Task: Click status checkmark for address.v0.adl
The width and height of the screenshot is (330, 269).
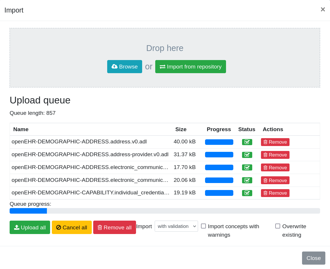Action: tap(247, 142)
